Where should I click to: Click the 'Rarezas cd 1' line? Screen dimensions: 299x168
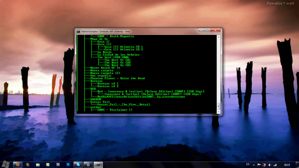click(108, 84)
